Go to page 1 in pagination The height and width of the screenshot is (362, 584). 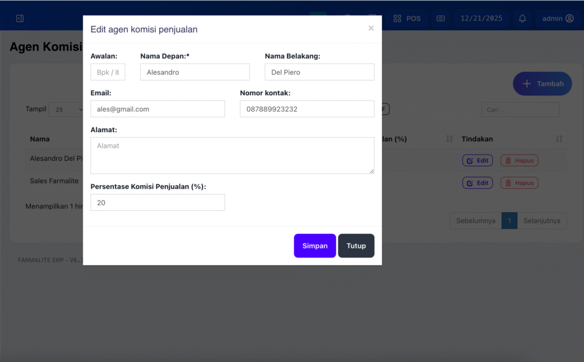click(x=509, y=221)
